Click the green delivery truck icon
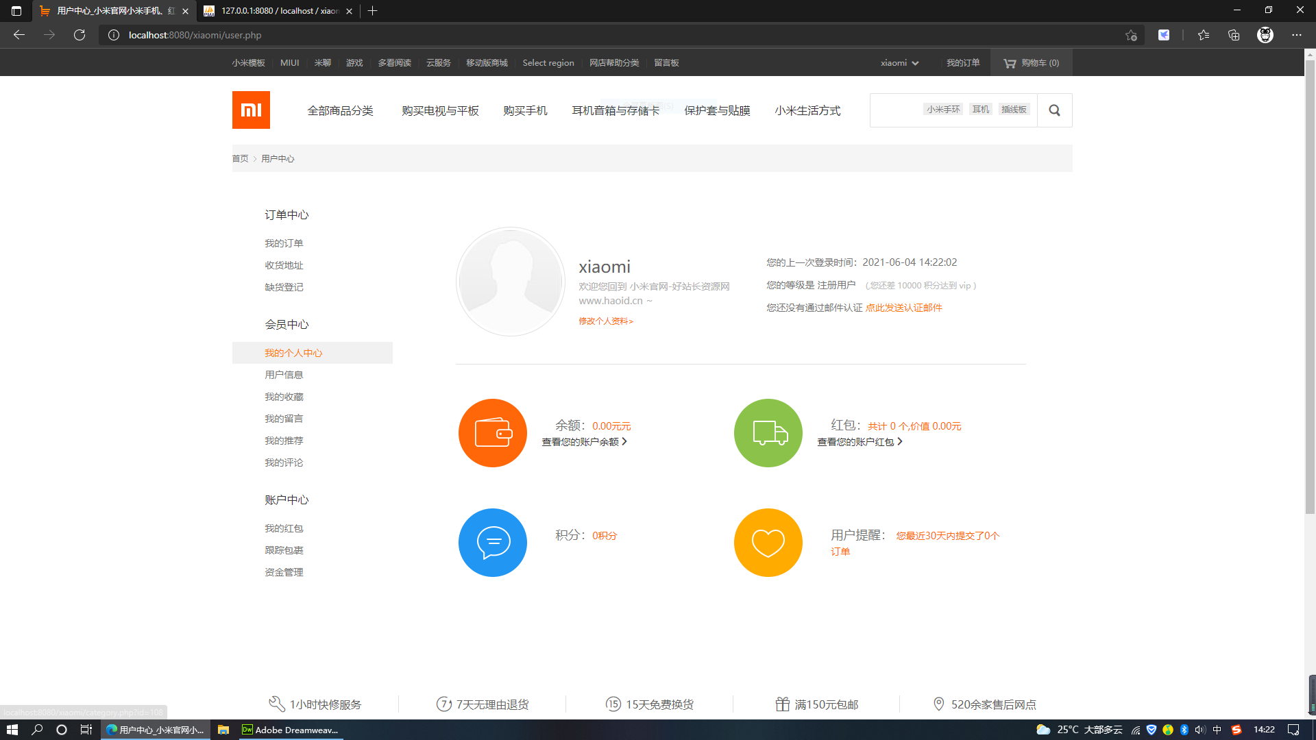 [x=768, y=433]
